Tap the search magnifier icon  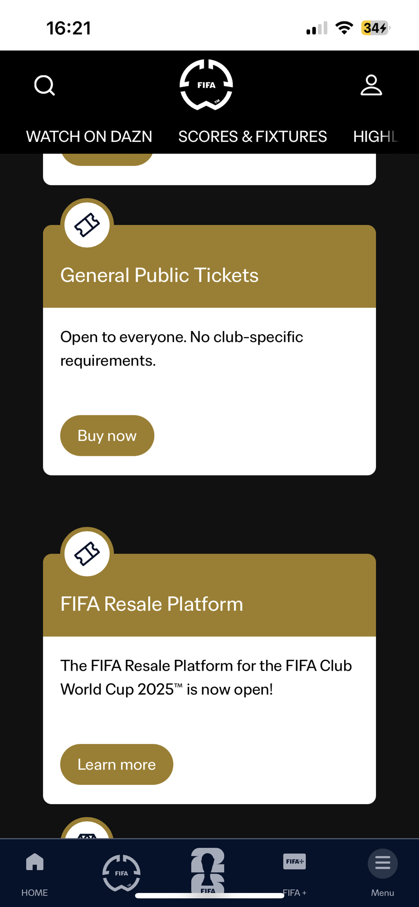coord(44,85)
